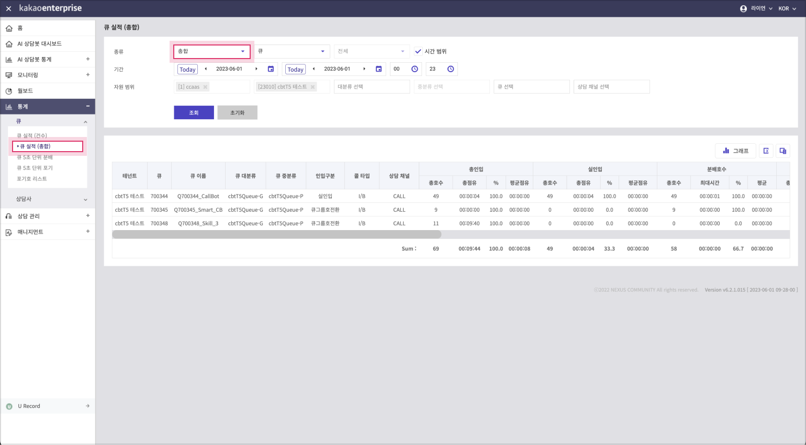Open the 월보드 menu

[25, 91]
